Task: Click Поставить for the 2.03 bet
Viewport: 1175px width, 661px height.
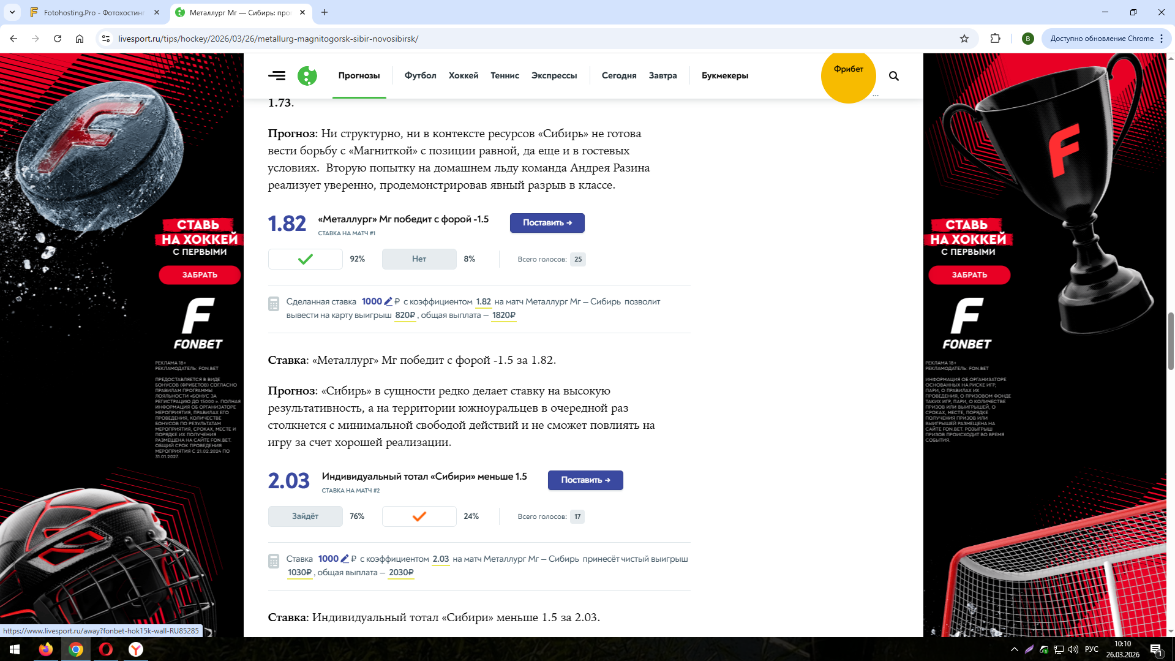Action: pos(585,480)
